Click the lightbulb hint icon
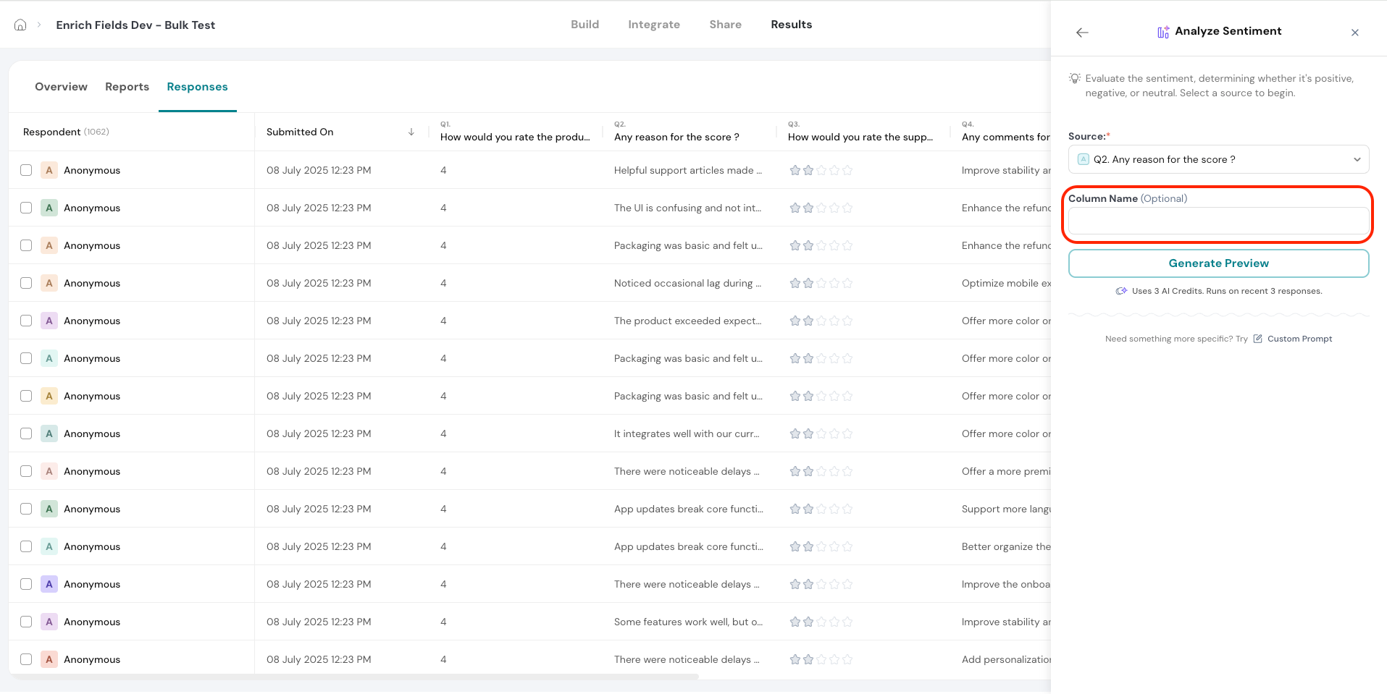Viewport: 1387px width, 694px height. click(1075, 78)
